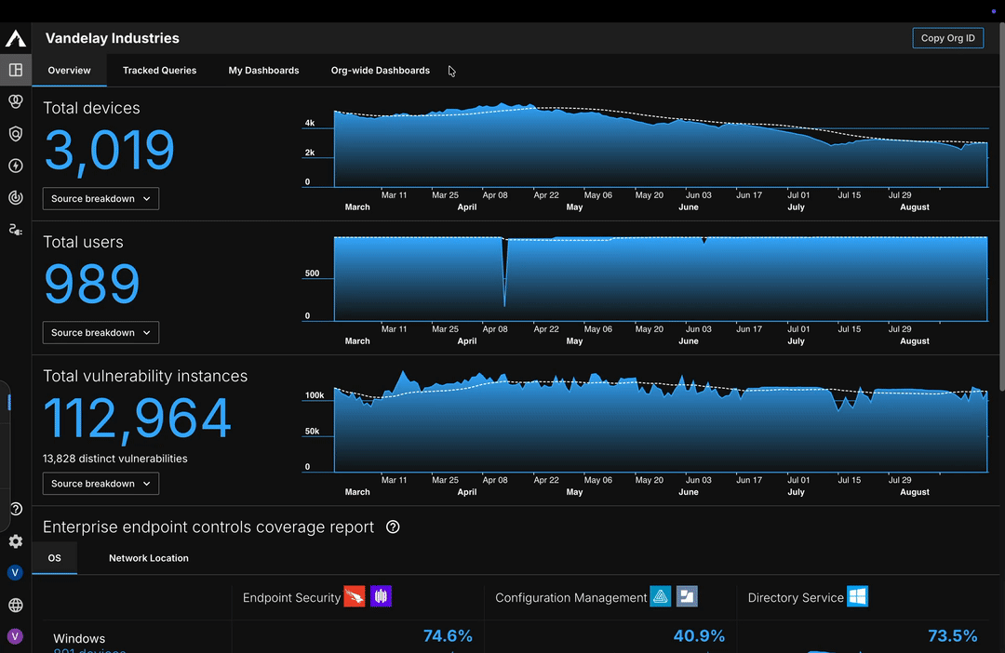This screenshot has width=1005, height=653.
Task: Click the Endpoint Security column header
Action: click(x=291, y=597)
